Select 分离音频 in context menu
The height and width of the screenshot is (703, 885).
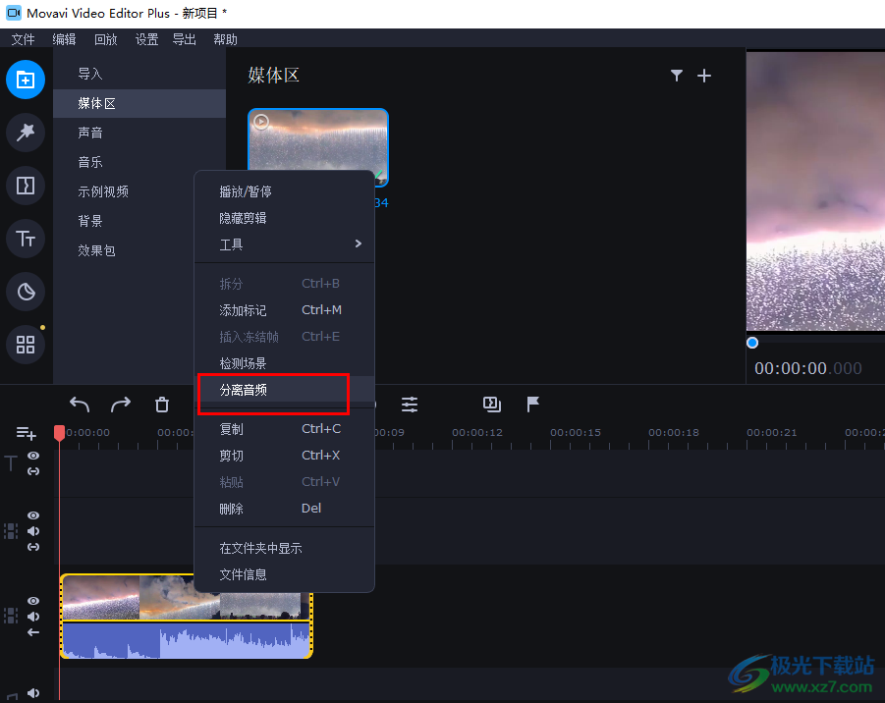[x=285, y=390]
